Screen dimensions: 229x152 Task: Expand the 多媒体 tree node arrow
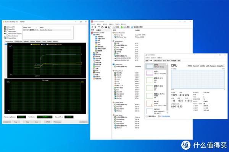coord(92,61)
